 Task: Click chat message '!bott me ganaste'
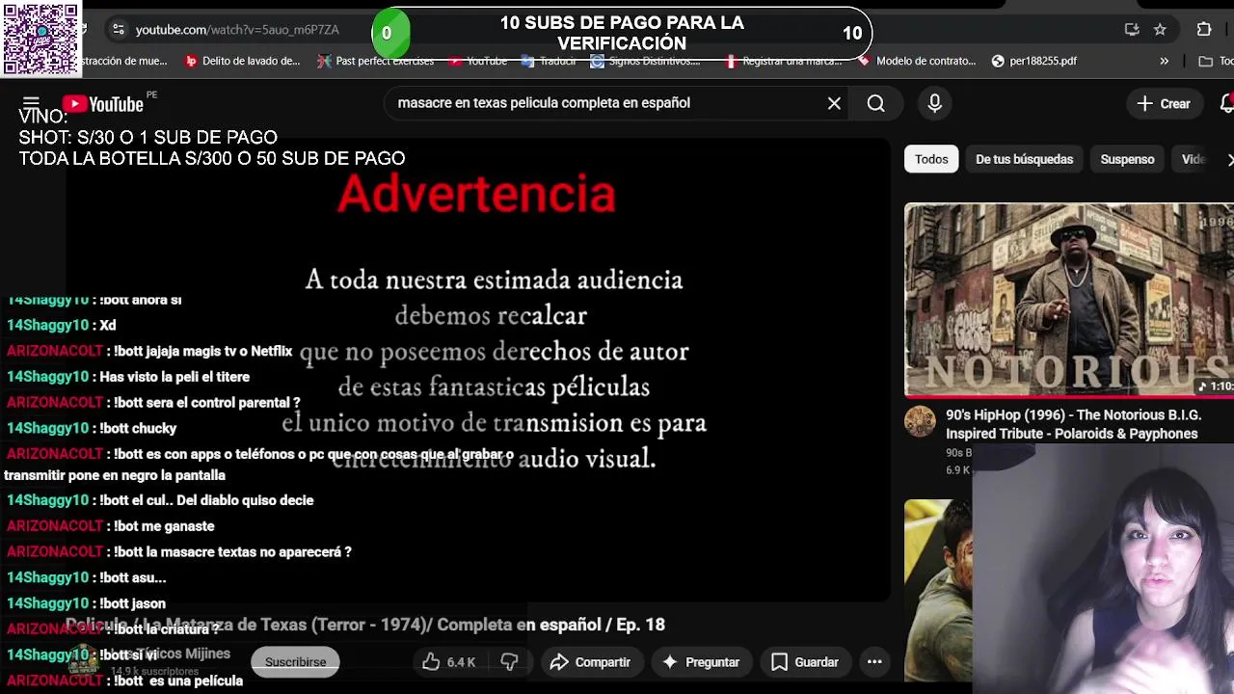tap(163, 526)
